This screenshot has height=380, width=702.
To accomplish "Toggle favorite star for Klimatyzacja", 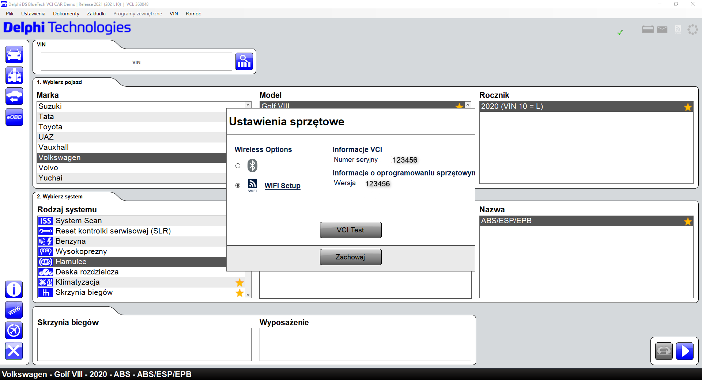I will pyautogui.click(x=239, y=282).
